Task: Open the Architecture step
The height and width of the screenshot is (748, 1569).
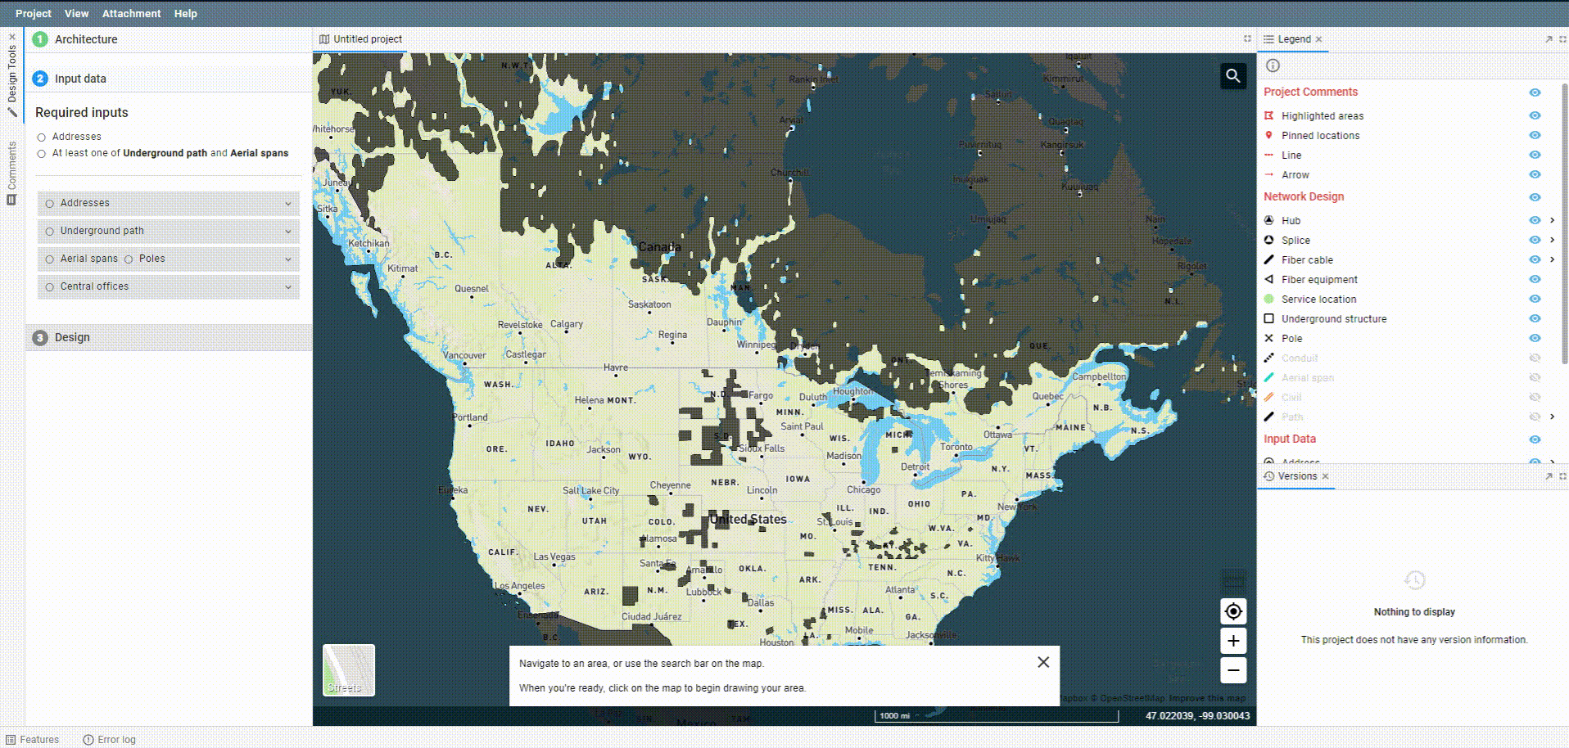Action: [x=169, y=39]
